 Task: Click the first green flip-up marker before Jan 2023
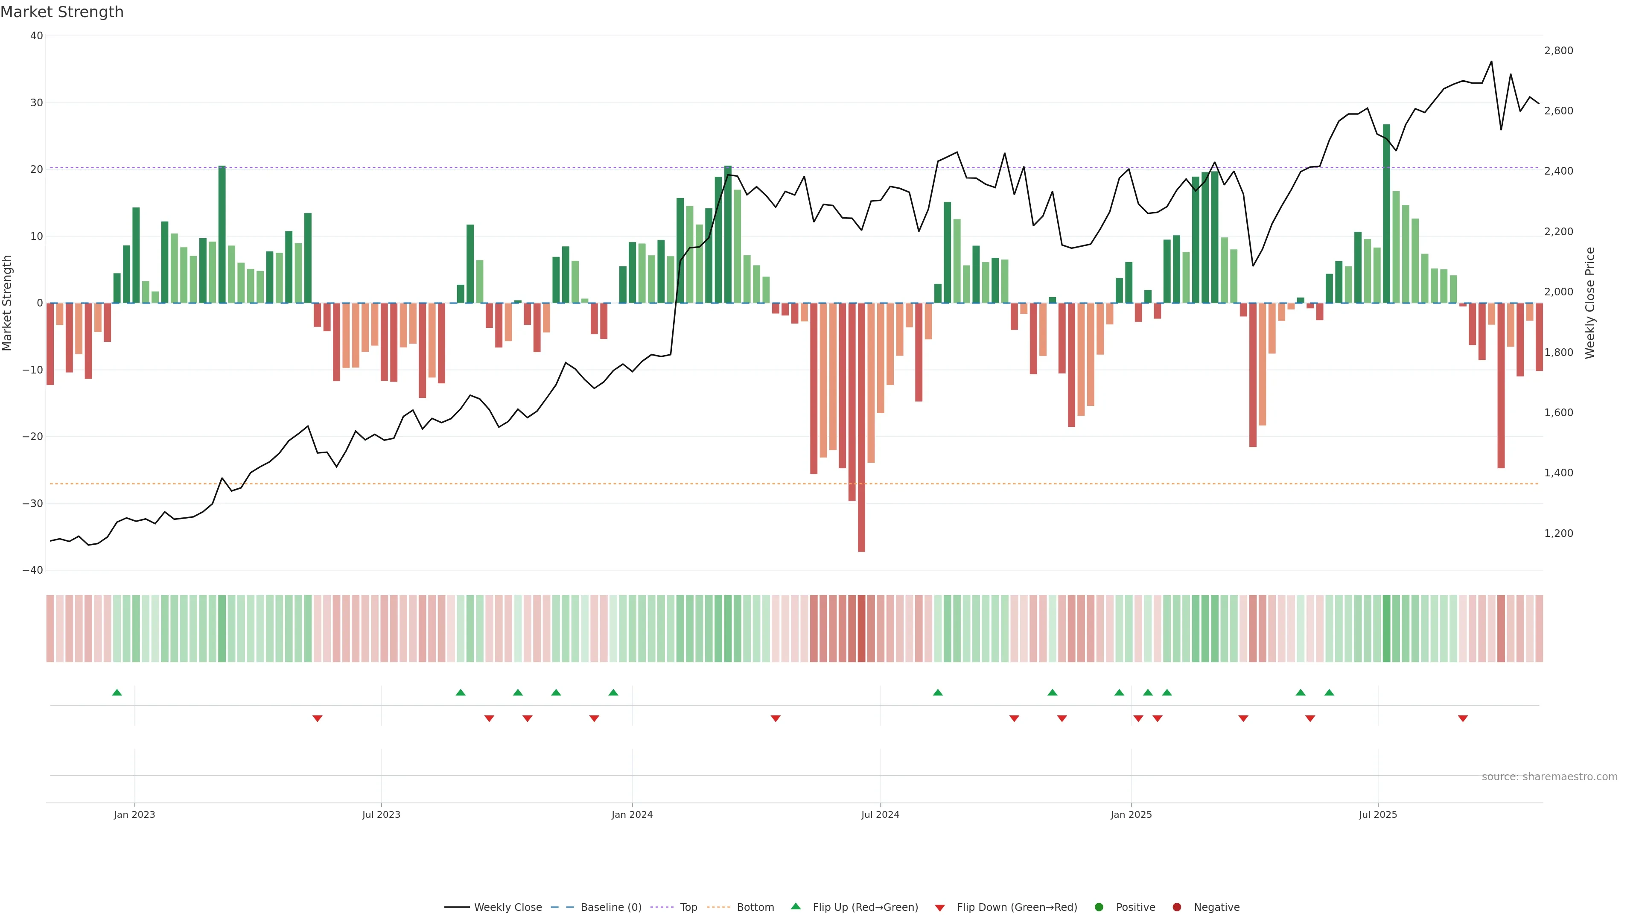[117, 692]
